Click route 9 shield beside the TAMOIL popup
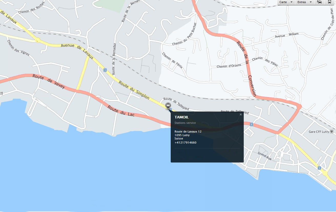Screen dimensions: 336x212 (251, 125)
